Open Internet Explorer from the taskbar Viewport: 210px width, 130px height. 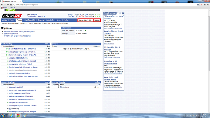(12, 115)
